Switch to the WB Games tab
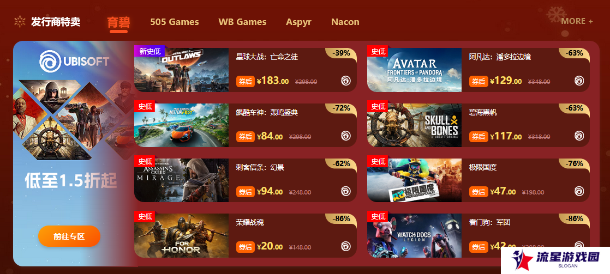This screenshot has width=610, height=274. coord(242,22)
